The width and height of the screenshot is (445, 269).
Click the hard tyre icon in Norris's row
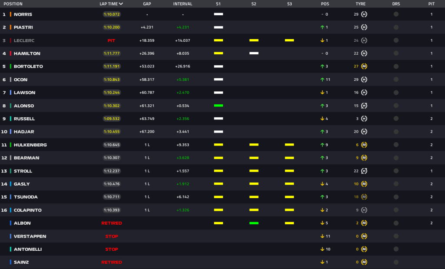click(364, 14)
